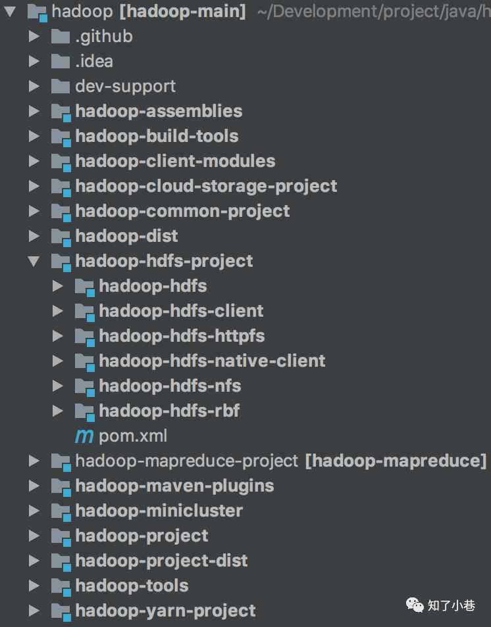The image size is (491, 627).
Task: Expand the hadoop-mapreduce-project folder
Action: pyautogui.click(x=34, y=461)
